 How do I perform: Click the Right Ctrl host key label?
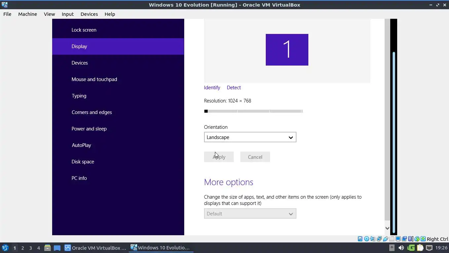pos(437,239)
